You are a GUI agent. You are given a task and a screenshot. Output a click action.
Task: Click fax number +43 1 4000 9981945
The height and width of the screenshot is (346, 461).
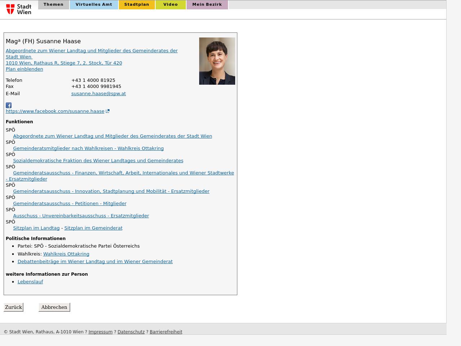96,86
